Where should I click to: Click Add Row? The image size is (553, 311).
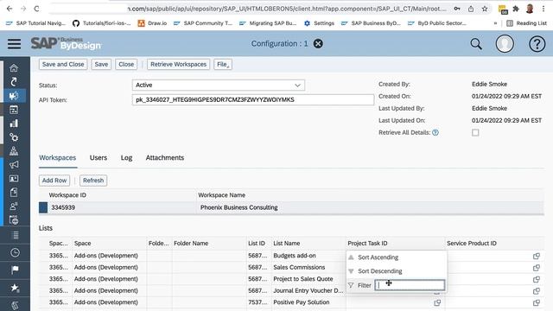(54, 181)
